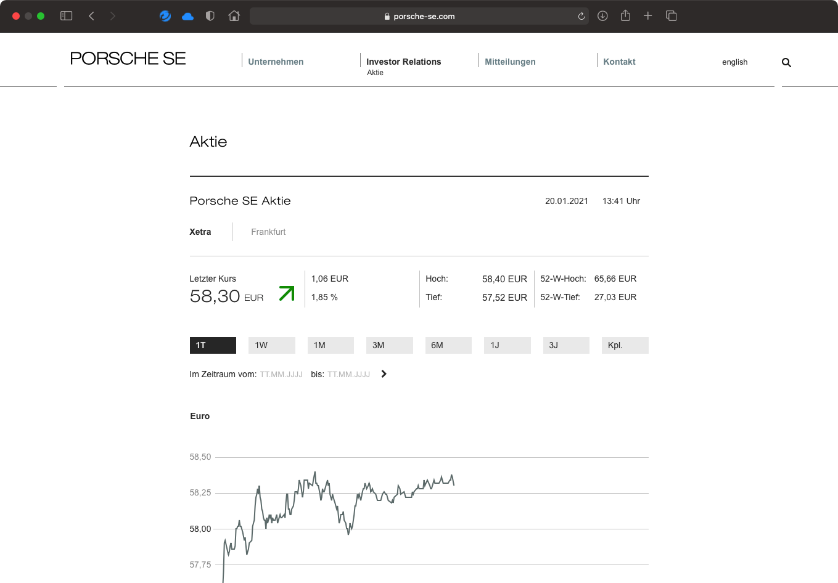Screen dimensions: 838x583
Task: Click the Tief value 57,52 EUR
Action: (504, 298)
